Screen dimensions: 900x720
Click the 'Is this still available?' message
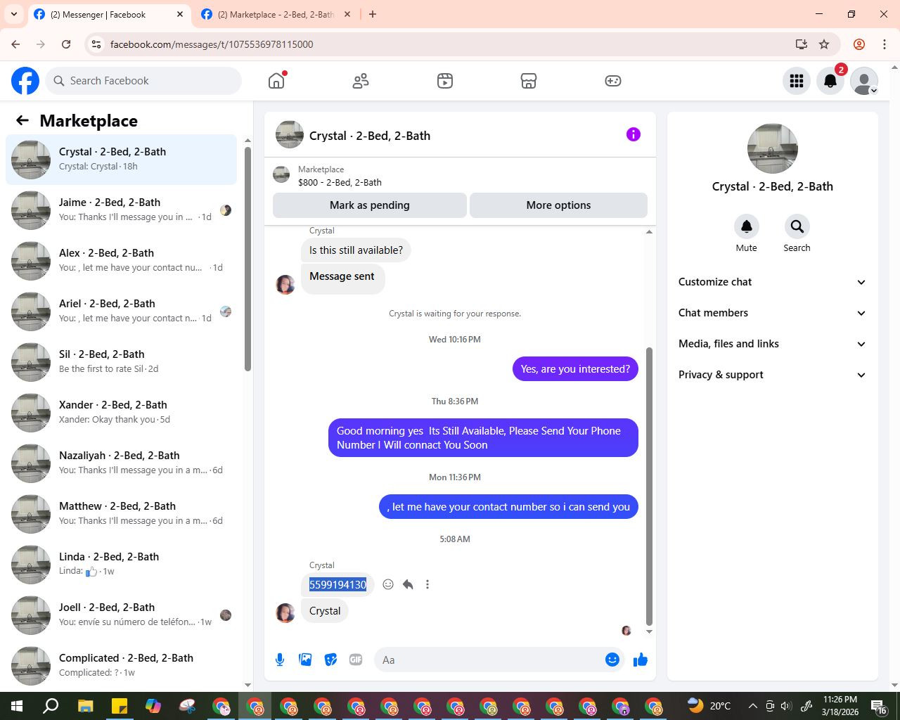pyautogui.click(x=356, y=250)
